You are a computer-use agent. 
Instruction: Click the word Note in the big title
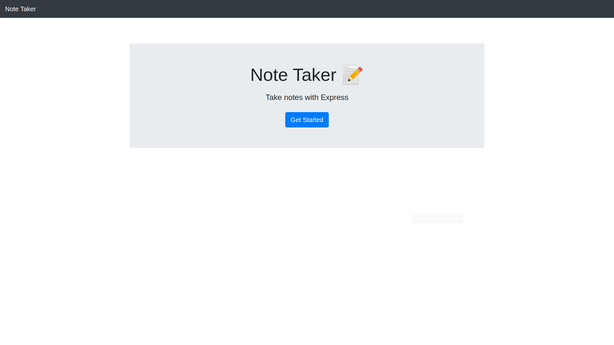[x=269, y=75]
